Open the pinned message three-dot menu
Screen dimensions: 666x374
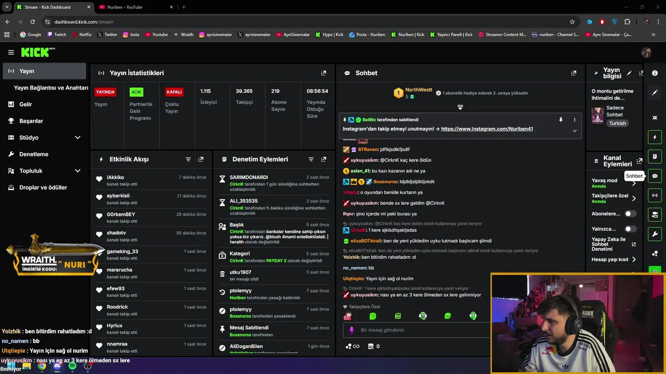click(x=574, y=120)
